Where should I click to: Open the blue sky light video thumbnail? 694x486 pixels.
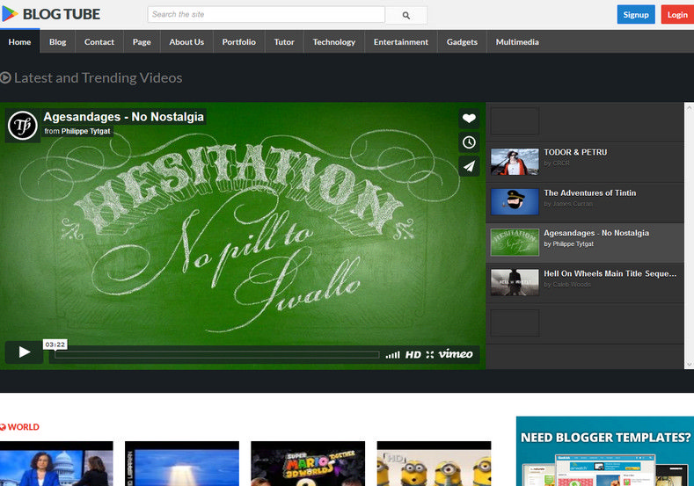click(x=182, y=463)
